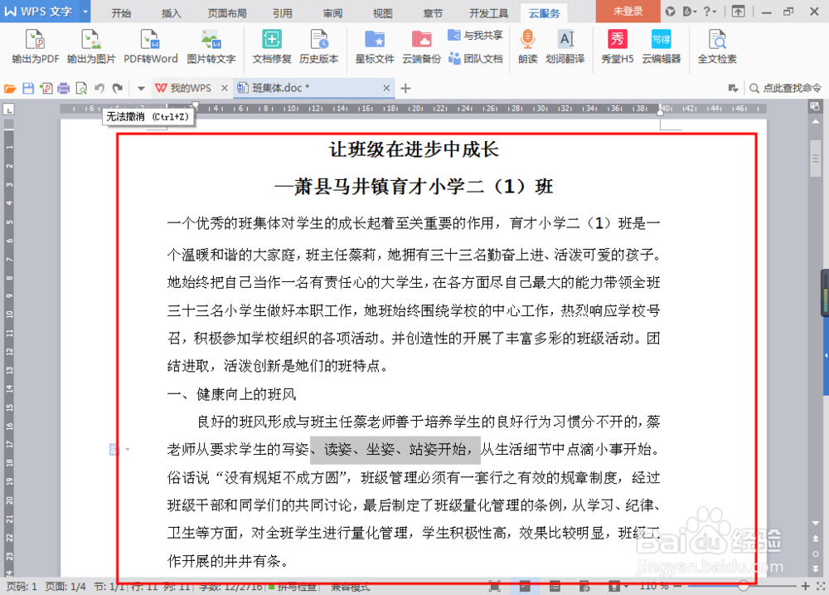Click 兼容模式 in status bar
Image resolution: width=829 pixels, height=595 pixels.
(x=350, y=587)
